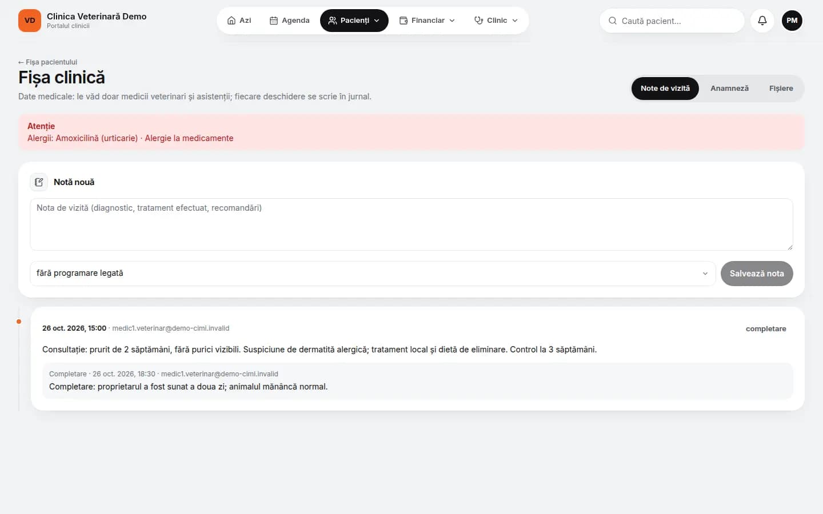Screen dimensions: 823x514
Task: Go to Azi home page
Action: 239,21
